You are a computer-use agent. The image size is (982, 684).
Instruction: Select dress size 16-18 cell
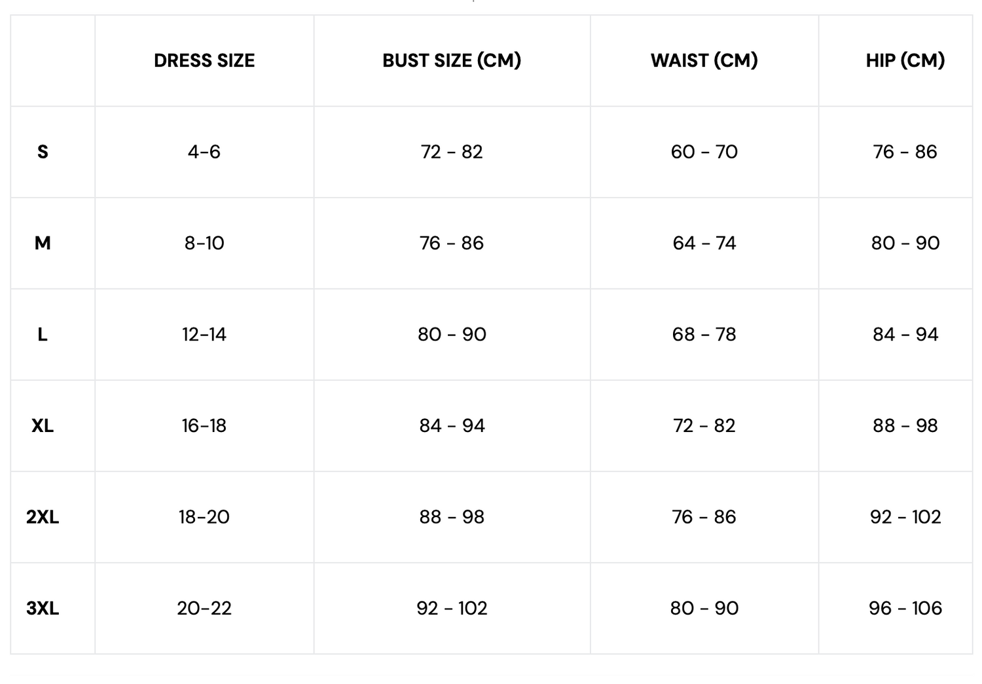(204, 426)
